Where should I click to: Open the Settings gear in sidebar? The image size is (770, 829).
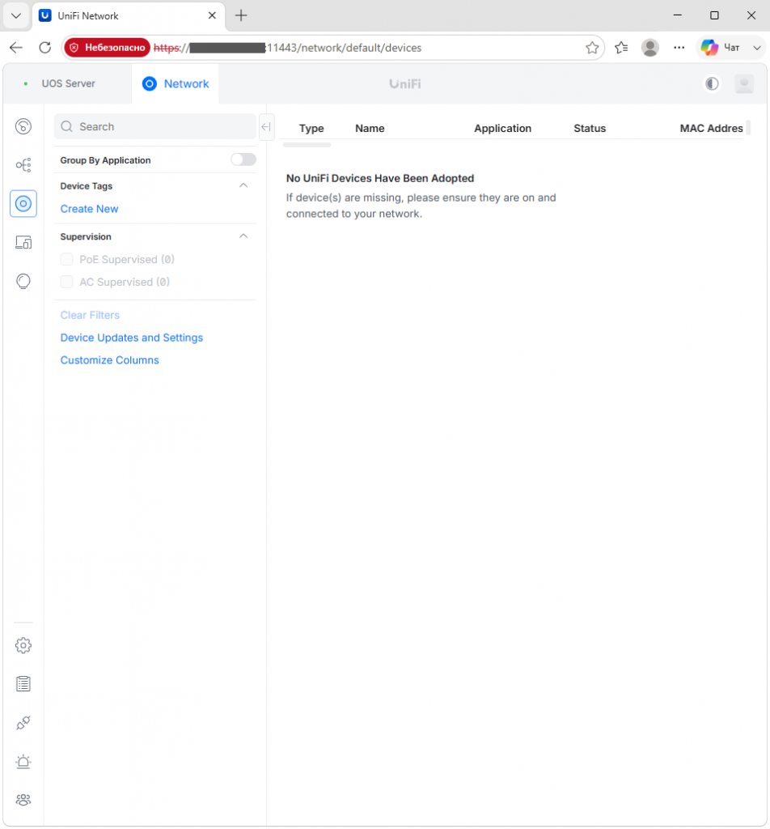coord(23,645)
